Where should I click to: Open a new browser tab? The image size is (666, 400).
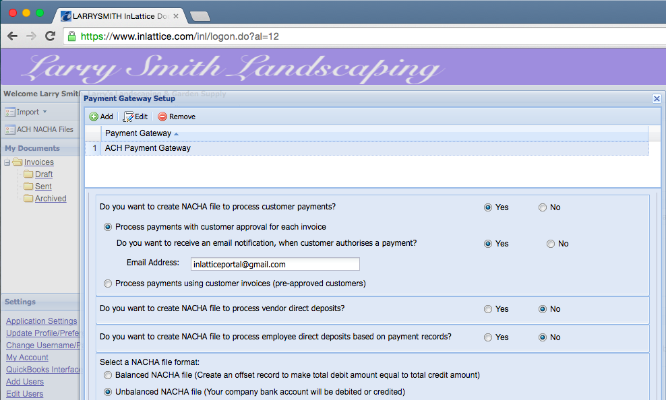click(200, 17)
